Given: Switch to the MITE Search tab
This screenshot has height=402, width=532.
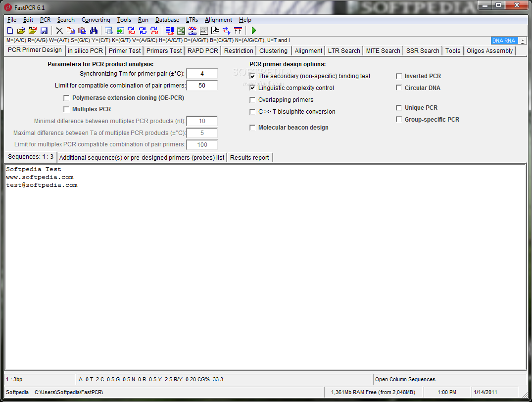Looking at the screenshot, I should 383,51.
